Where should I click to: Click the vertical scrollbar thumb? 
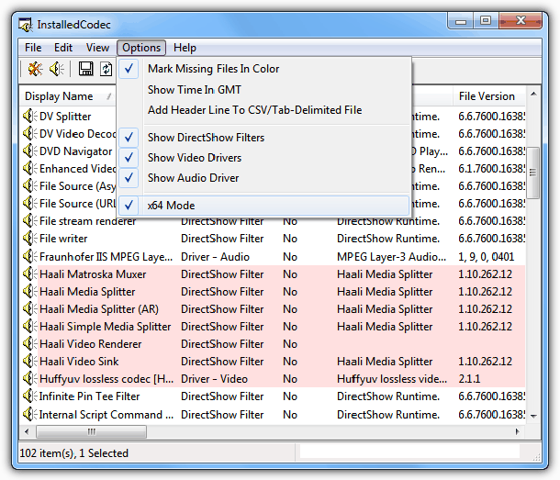(533, 173)
